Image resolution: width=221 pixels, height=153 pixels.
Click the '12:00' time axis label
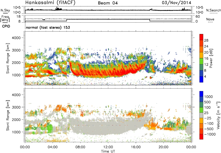pyautogui.click(x=108, y=147)
